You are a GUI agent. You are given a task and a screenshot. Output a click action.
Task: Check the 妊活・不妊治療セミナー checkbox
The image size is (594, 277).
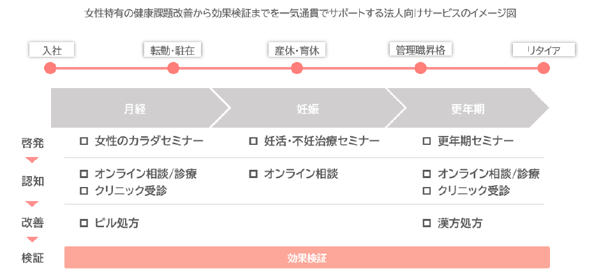click(x=253, y=141)
